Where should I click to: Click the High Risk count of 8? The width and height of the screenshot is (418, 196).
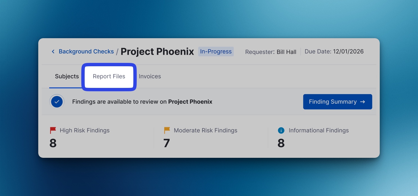[x=53, y=143]
